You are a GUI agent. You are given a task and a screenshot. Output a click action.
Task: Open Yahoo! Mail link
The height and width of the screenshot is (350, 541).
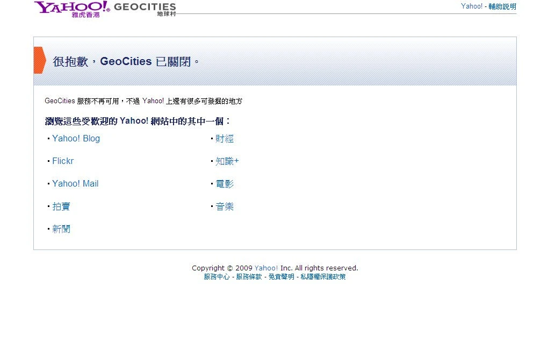click(75, 184)
